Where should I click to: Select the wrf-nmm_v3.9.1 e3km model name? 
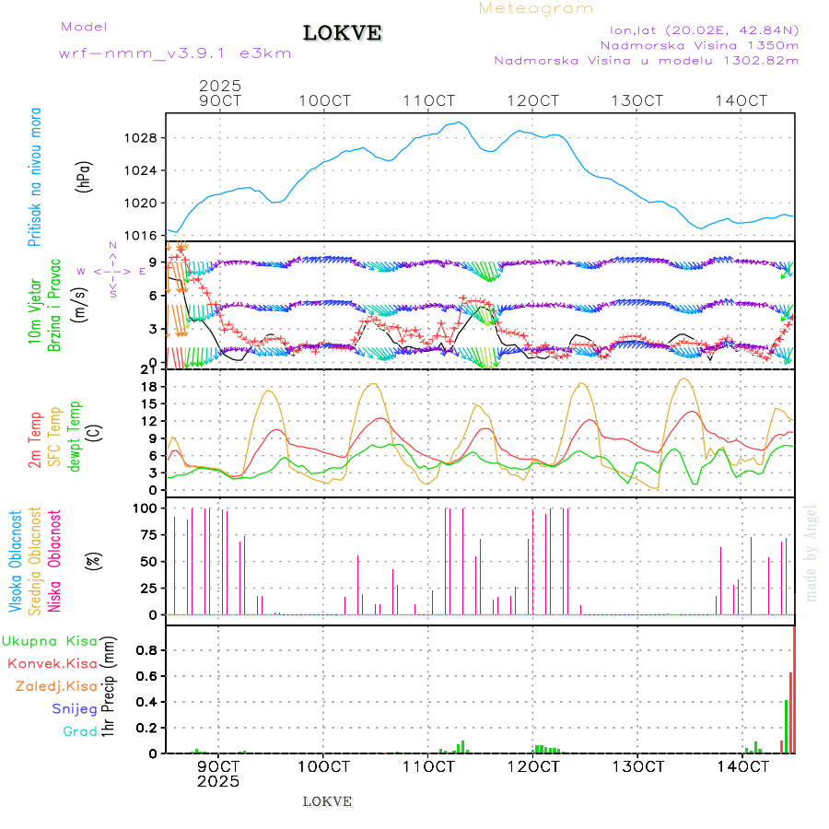(x=174, y=53)
